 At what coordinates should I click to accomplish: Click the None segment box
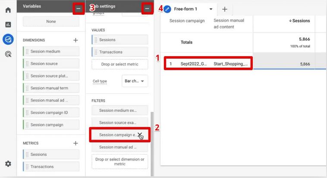tap(51, 21)
